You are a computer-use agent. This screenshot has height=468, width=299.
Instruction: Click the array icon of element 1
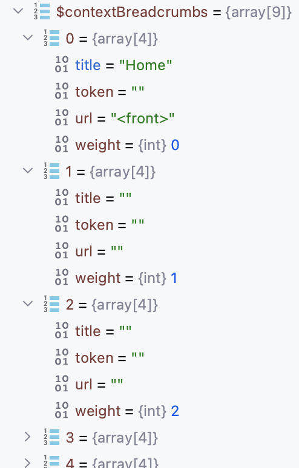(51, 171)
